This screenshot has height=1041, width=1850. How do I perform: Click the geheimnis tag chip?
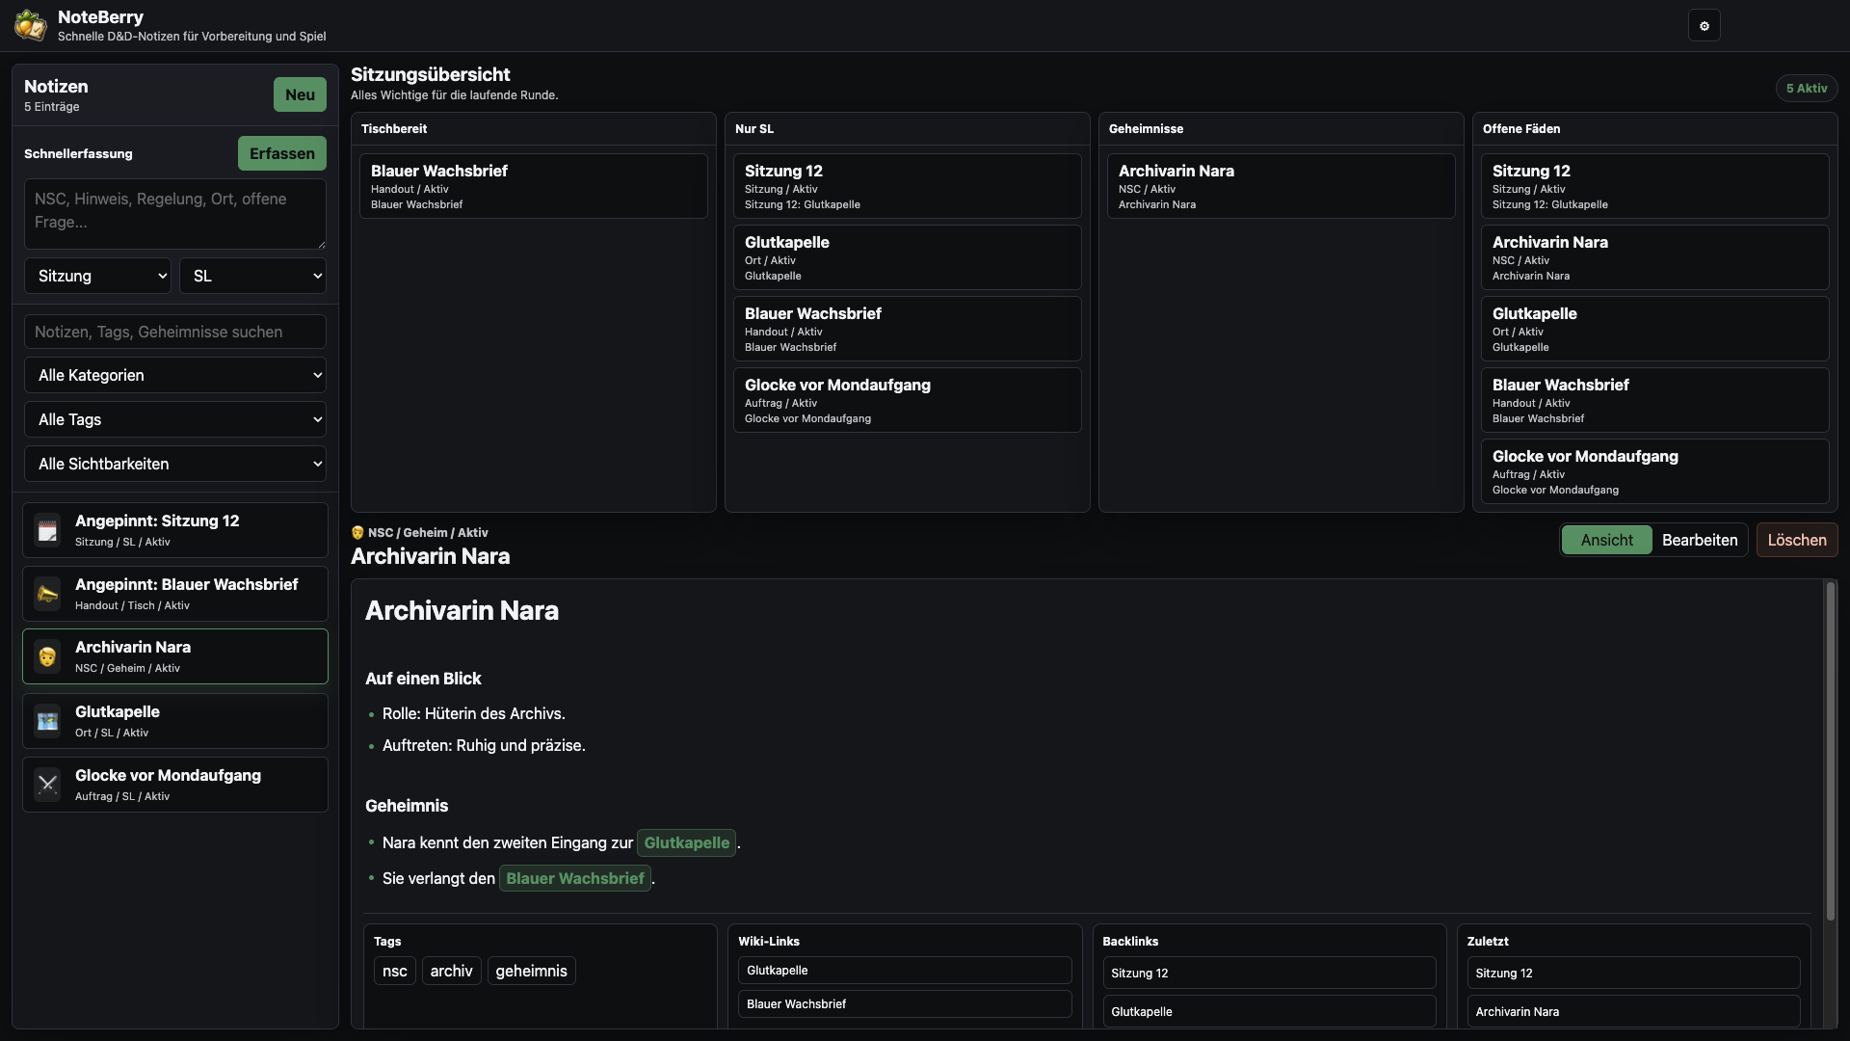coord(531,971)
